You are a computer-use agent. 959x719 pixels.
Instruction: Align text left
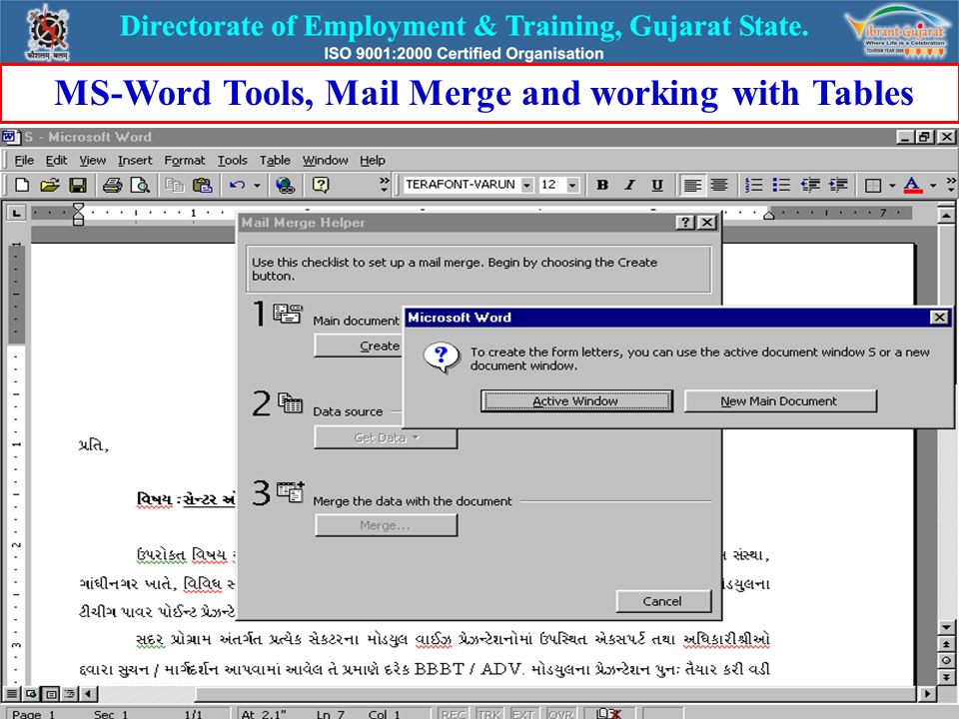(x=692, y=185)
